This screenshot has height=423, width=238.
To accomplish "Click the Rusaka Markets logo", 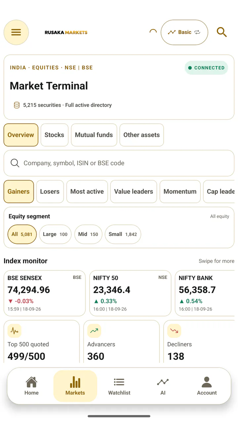I will coord(66,32).
